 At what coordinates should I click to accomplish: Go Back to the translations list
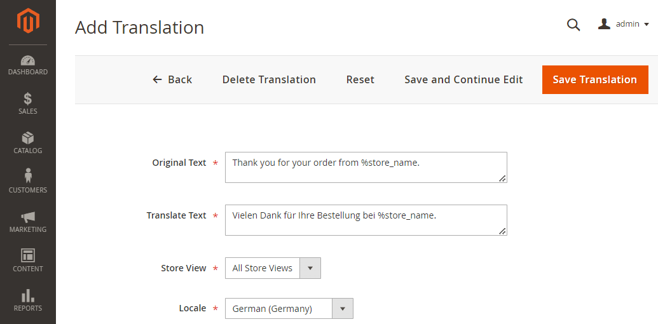coord(172,79)
